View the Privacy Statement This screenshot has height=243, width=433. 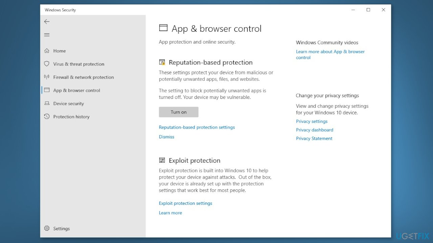pos(314,138)
